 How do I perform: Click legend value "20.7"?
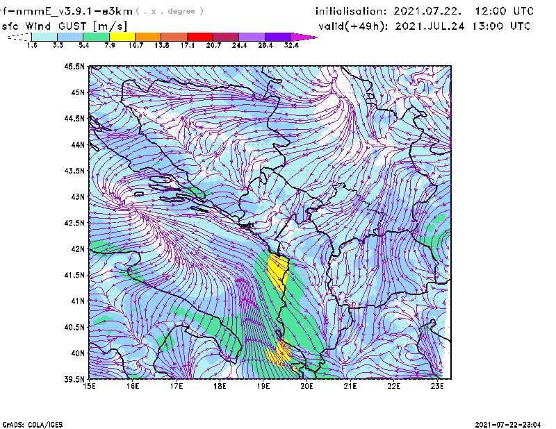tap(213, 45)
